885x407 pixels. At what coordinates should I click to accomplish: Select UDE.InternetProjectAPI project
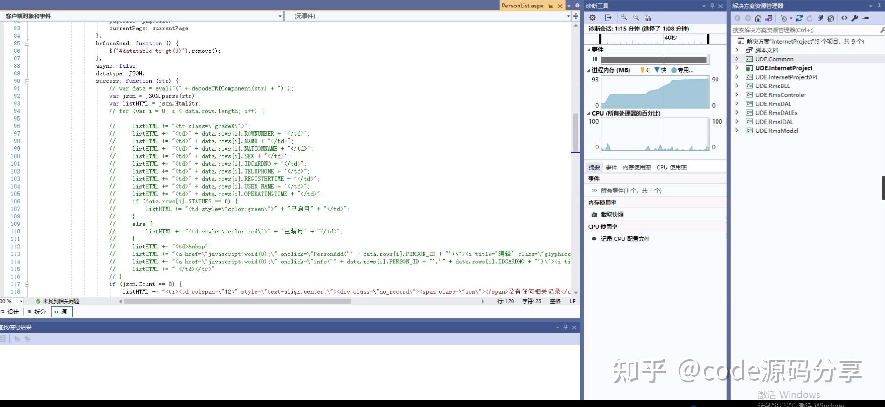(786, 77)
